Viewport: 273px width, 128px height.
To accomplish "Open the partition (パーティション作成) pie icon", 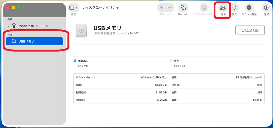I will [x=204, y=7].
